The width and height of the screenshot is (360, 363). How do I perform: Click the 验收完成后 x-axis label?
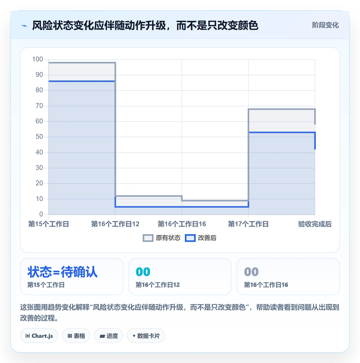coord(315,224)
